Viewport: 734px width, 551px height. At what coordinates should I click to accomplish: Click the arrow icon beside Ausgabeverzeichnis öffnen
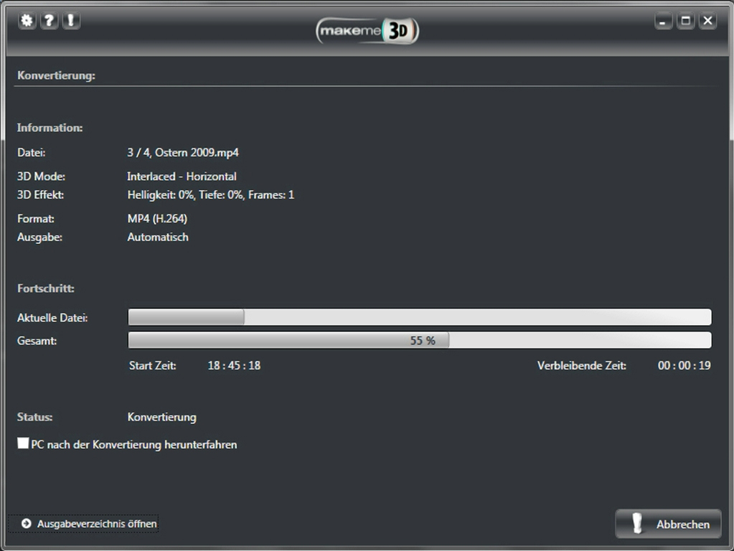click(x=27, y=524)
